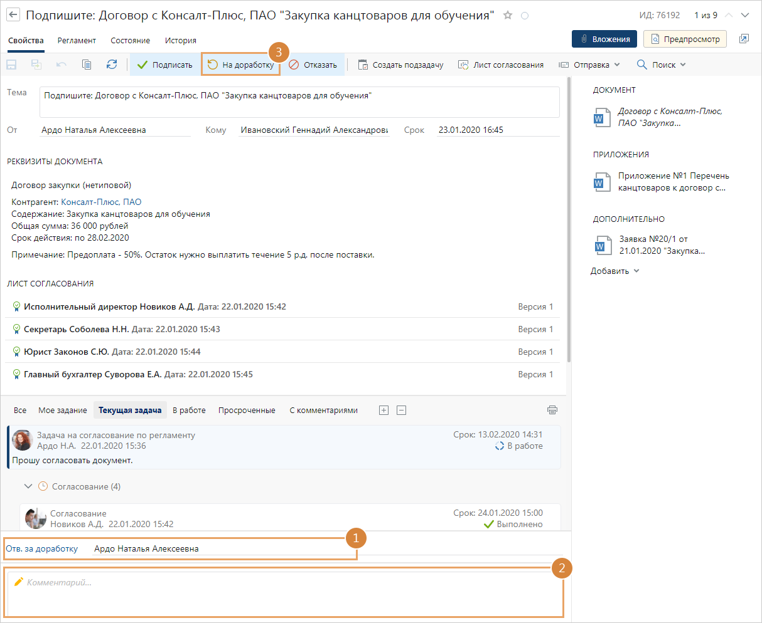Select the Мое задание filter
Viewport: 762px width, 623px height.
[x=62, y=410]
